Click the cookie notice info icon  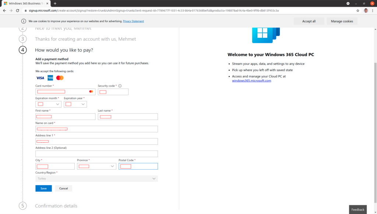coord(24,21)
